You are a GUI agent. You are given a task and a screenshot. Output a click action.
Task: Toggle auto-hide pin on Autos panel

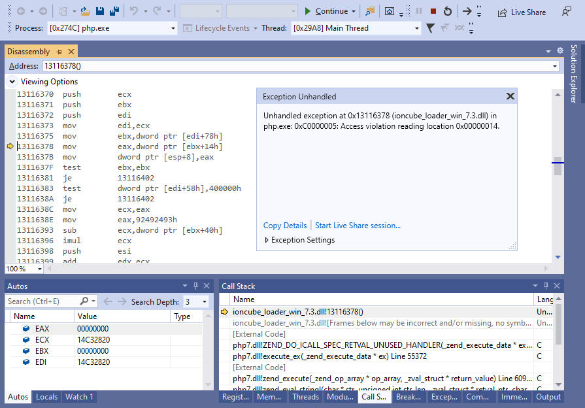[x=195, y=286]
